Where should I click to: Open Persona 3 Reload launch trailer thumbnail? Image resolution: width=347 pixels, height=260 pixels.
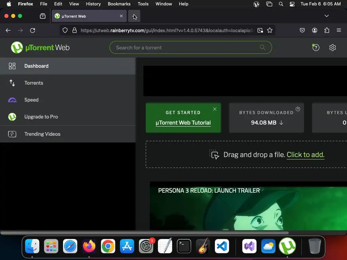(248, 206)
